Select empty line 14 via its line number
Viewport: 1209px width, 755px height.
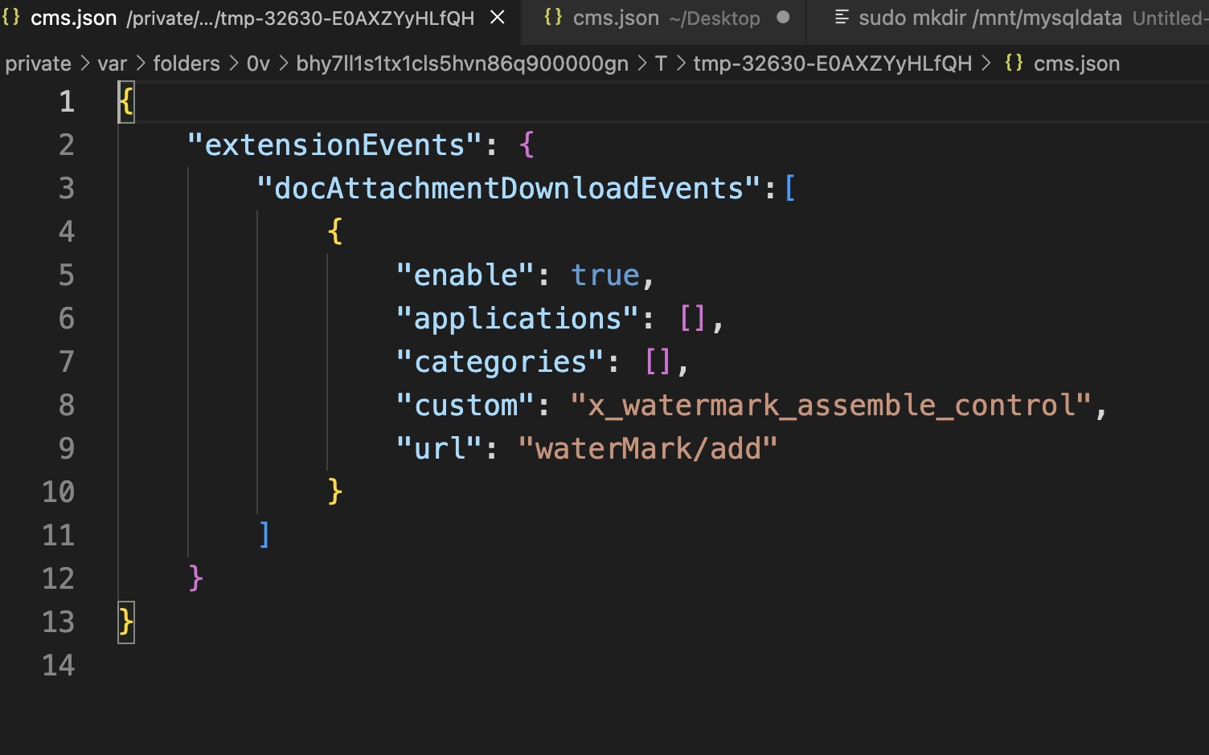[59, 666]
